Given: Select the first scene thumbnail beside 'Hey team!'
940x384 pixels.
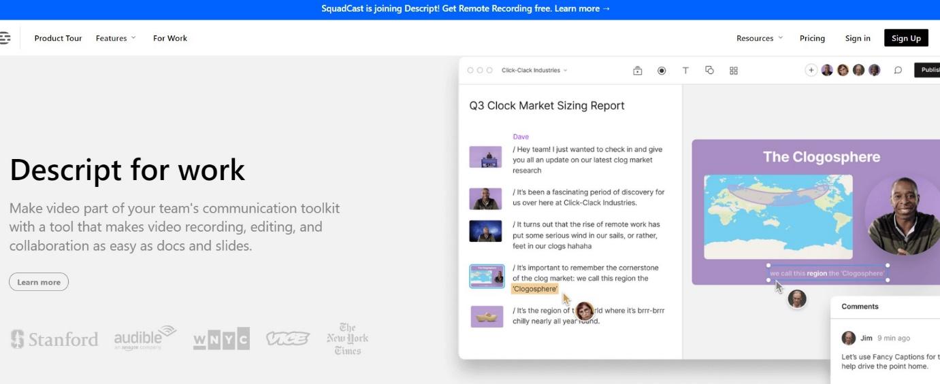Looking at the screenshot, I should point(485,157).
